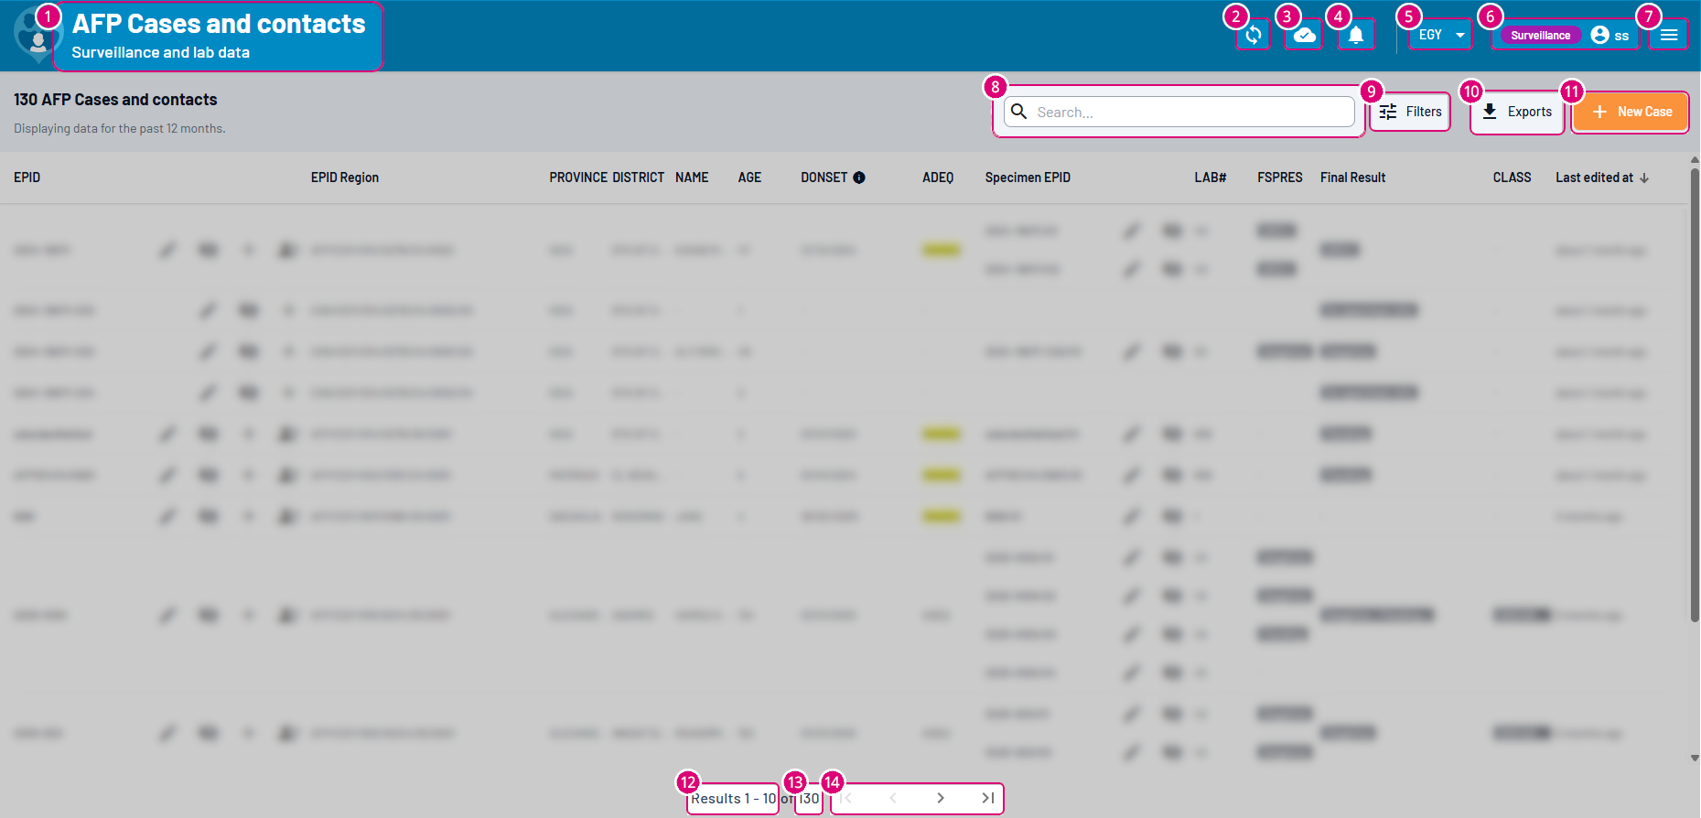Click the AFP Cases and contacts title
The width and height of the screenshot is (1701, 818).
click(218, 25)
